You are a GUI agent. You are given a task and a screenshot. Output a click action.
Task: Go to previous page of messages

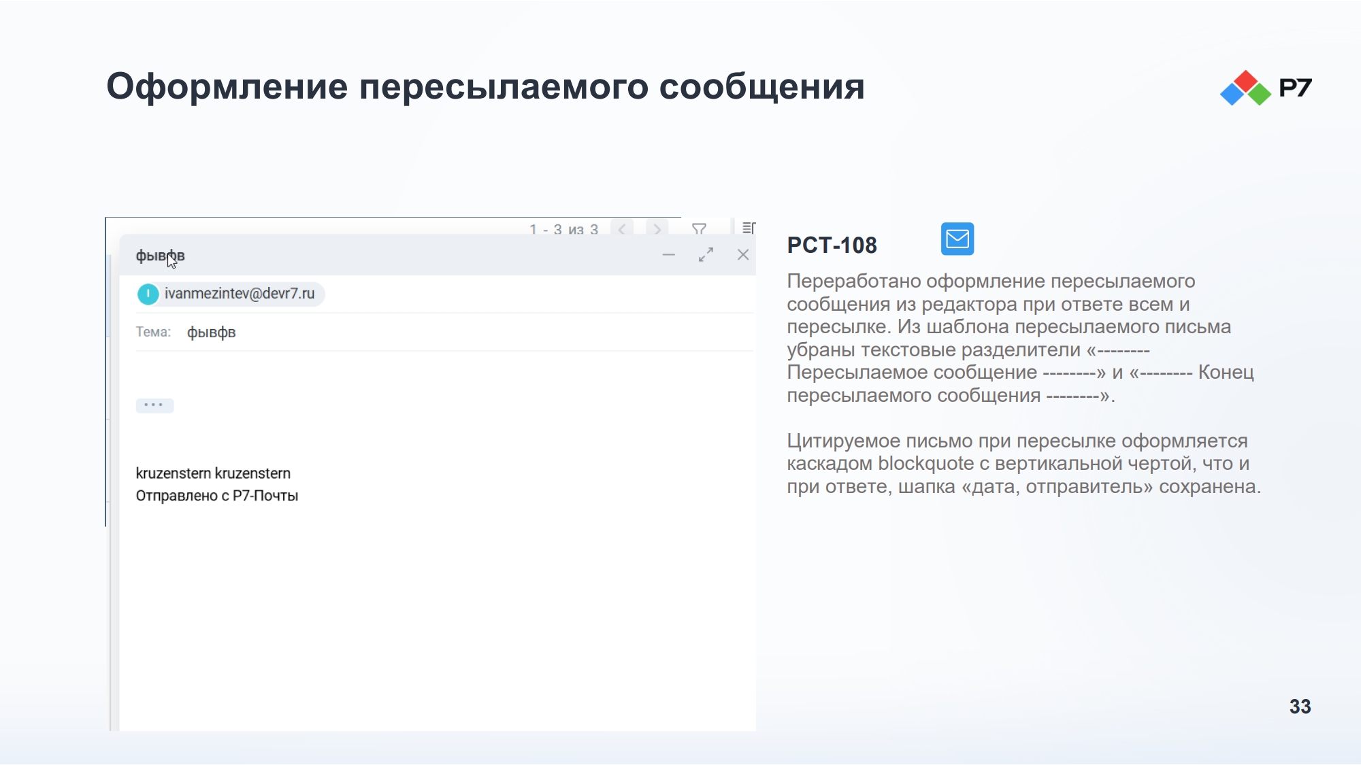pyautogui.click(x=622, y=228)
